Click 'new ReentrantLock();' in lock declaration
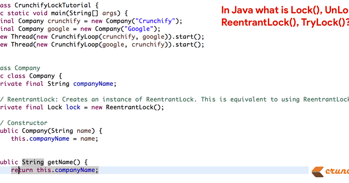Viewport: 349px width, 183px height. pyautogui.click(x=127, y=107)
